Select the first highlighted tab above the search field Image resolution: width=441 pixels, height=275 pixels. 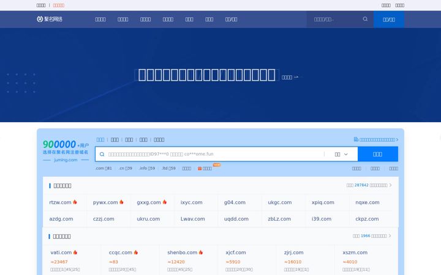tap(100, 139)
